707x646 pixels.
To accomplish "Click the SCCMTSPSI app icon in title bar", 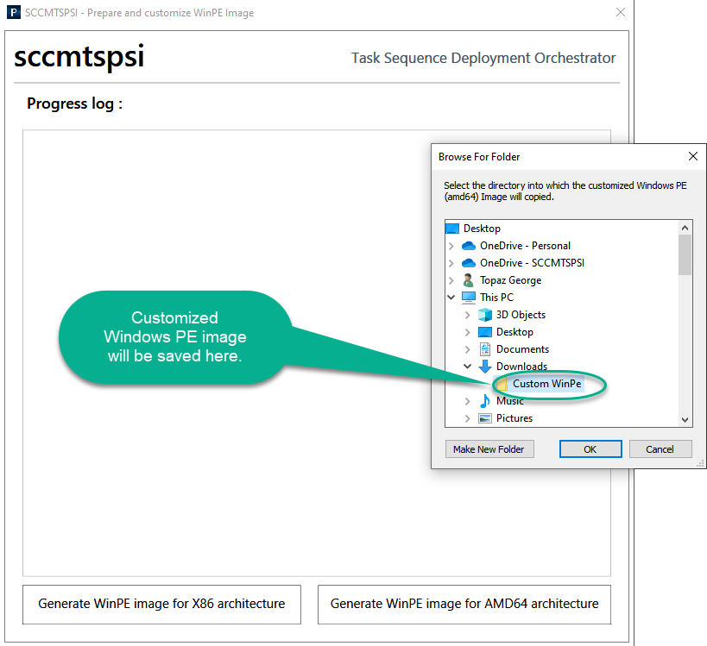I will tap(15, 13).
